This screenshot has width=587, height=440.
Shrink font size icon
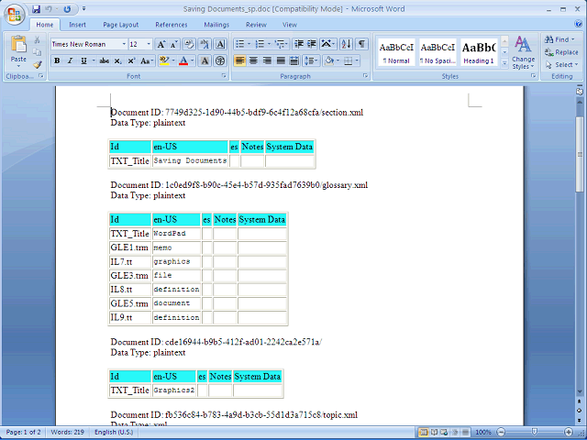173,44
